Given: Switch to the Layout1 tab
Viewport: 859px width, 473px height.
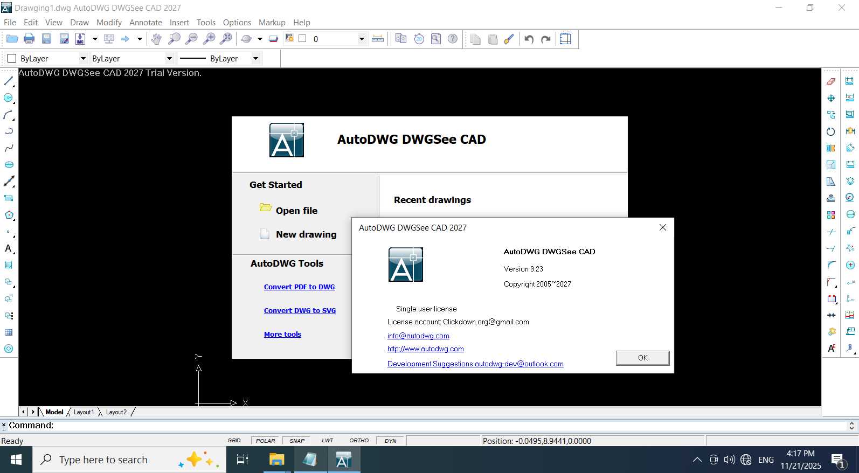Looking at the screenshot, I should (x=84, y=412).
